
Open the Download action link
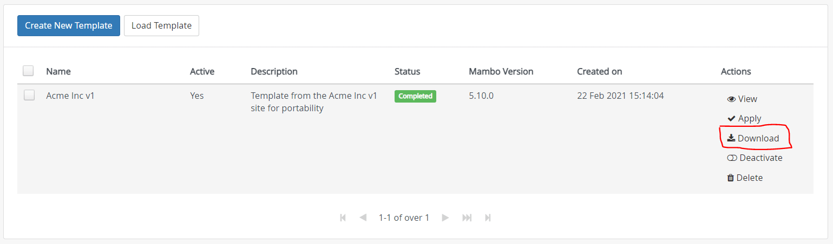pyautogui.click(x=753, y=138)
